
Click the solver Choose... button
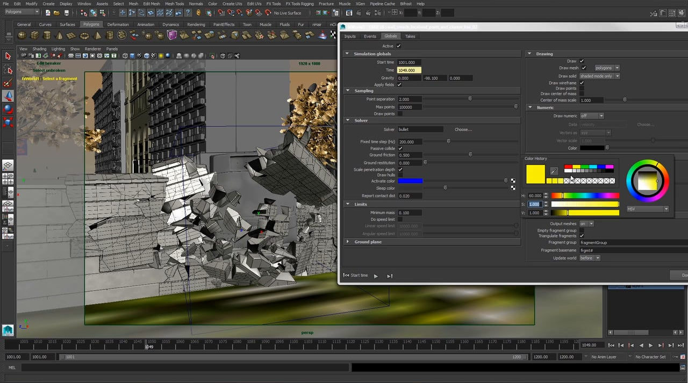463,129
